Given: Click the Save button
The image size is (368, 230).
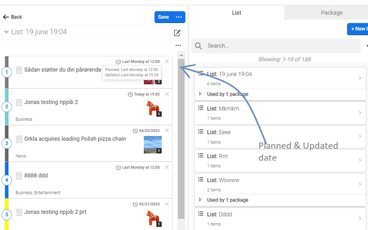Looking at the screenshot, I should pyautogui.click(x=163, y=17).
